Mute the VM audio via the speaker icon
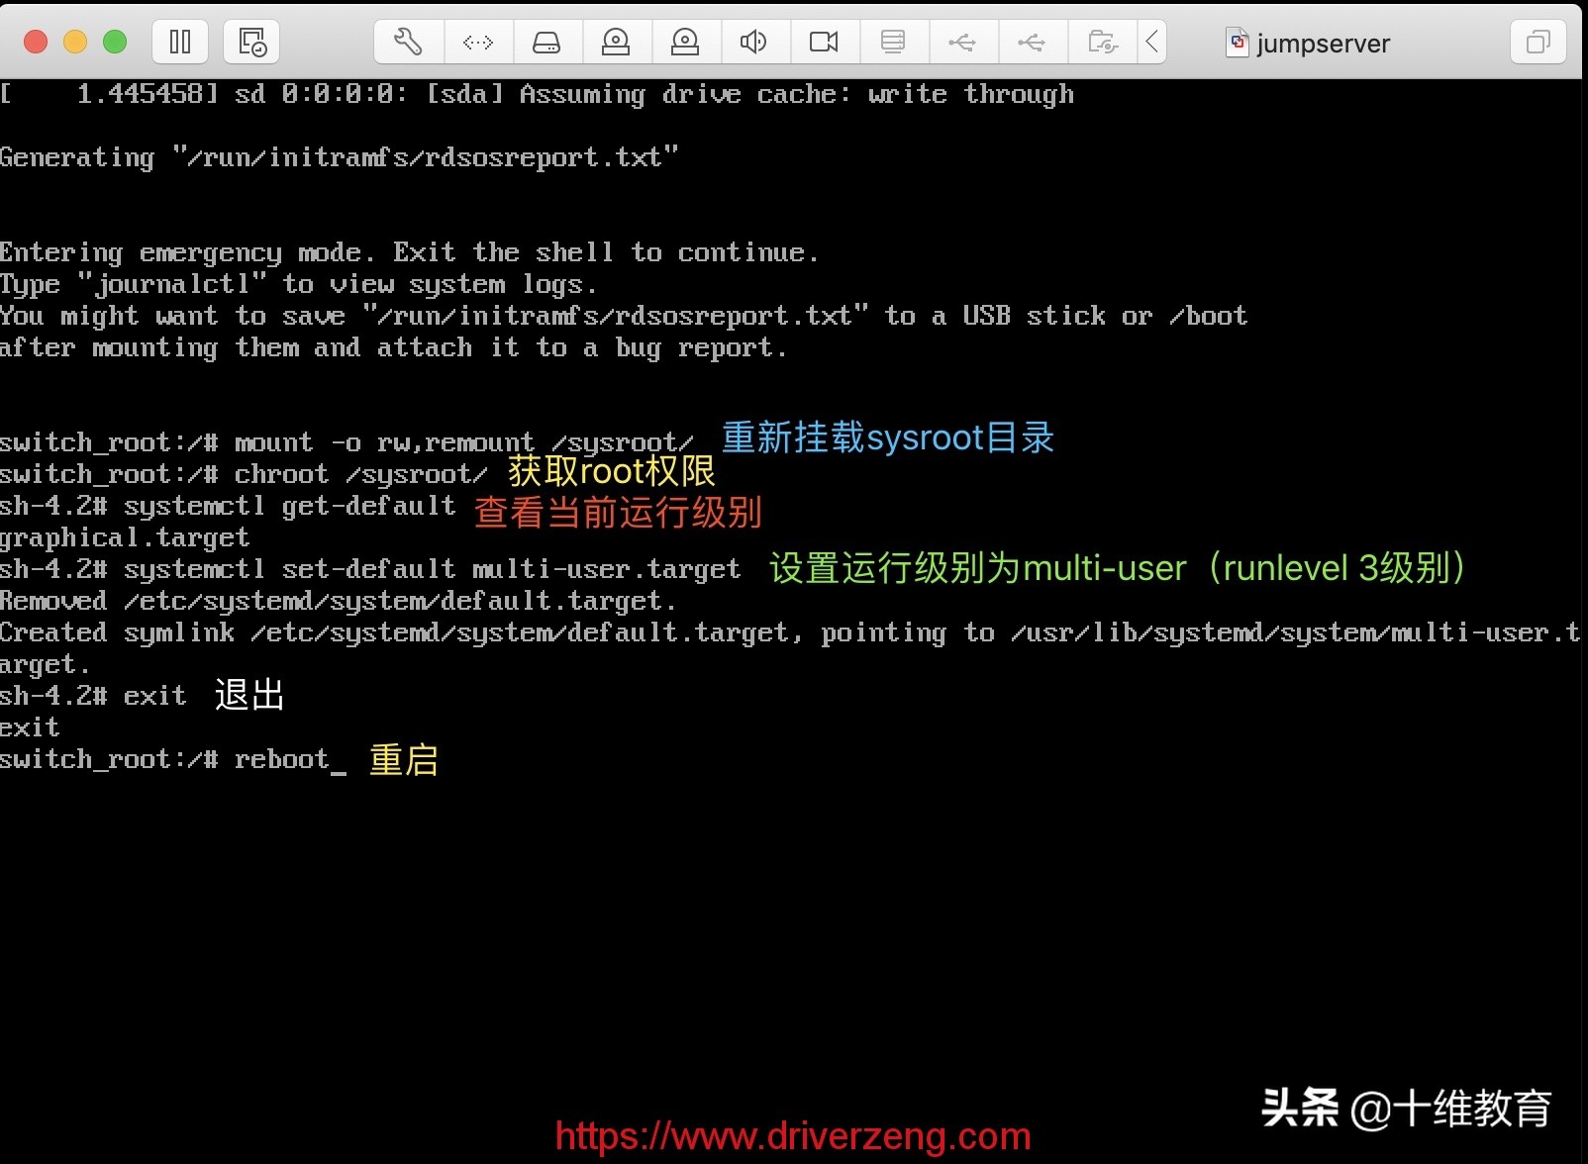The width and height of the screenshot is (1588, 1164). (x=754, y=42)
